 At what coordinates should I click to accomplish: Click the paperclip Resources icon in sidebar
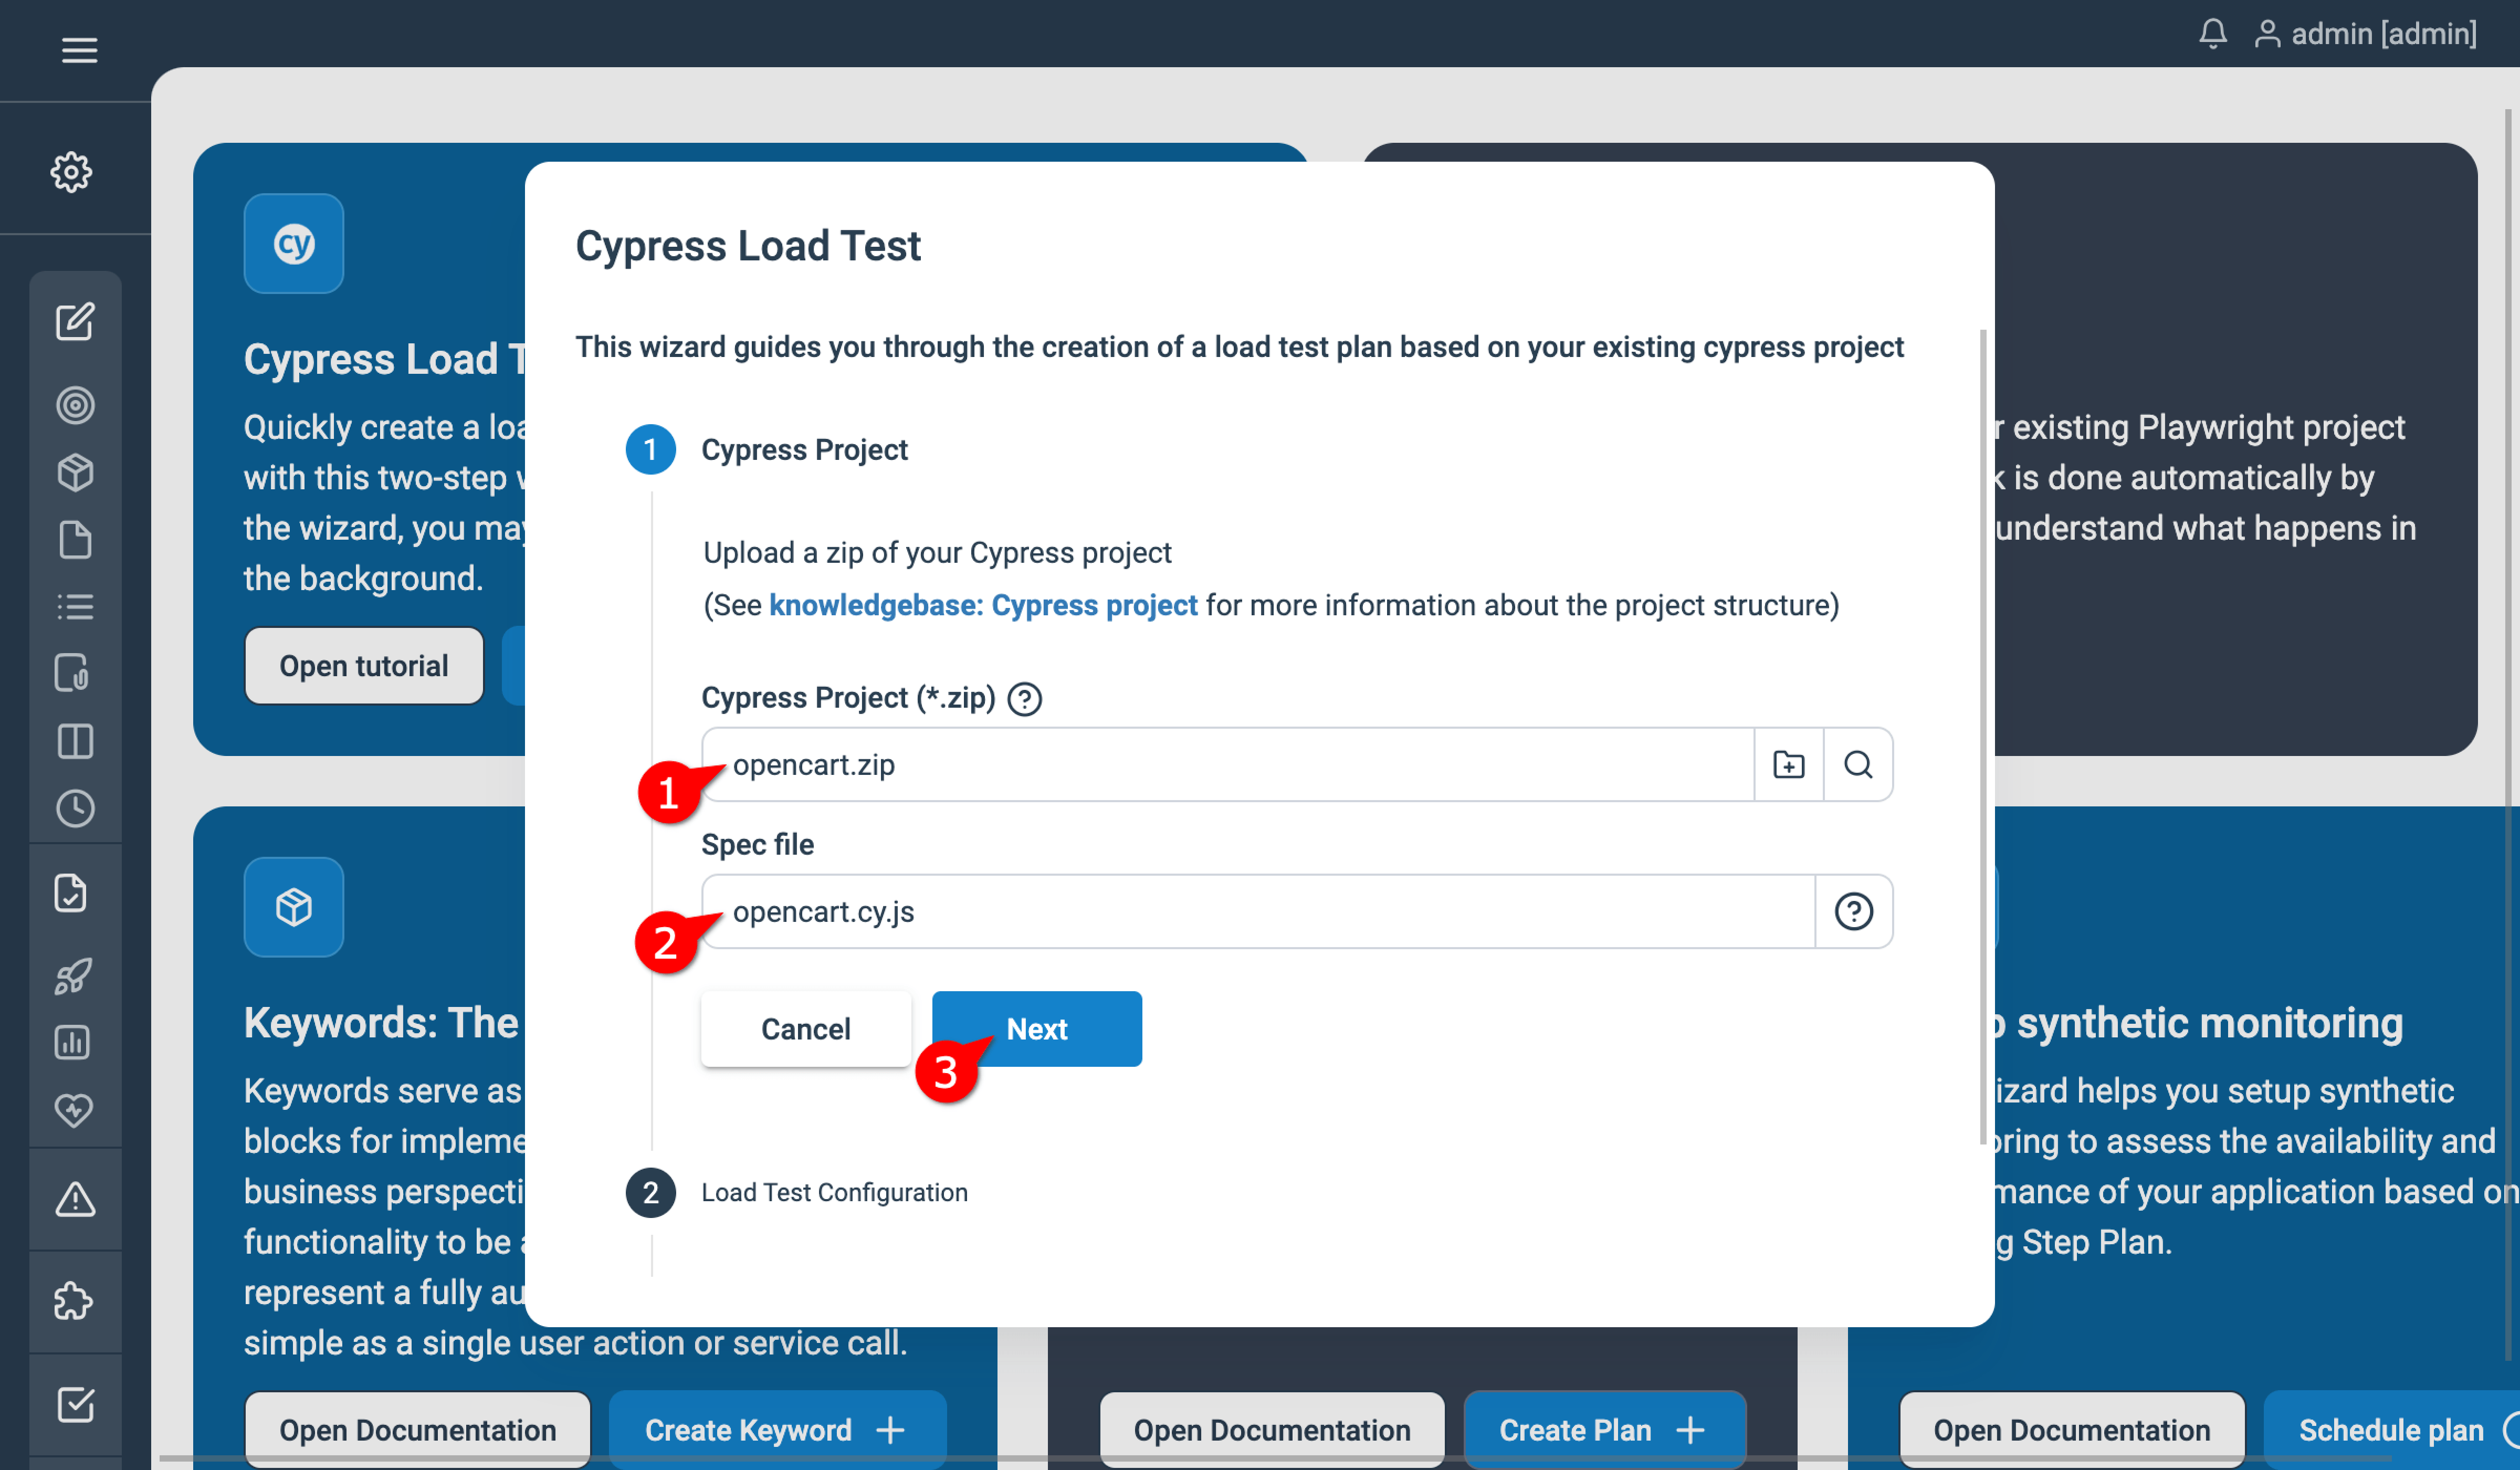pyautogui.click(x=75, y=673)
